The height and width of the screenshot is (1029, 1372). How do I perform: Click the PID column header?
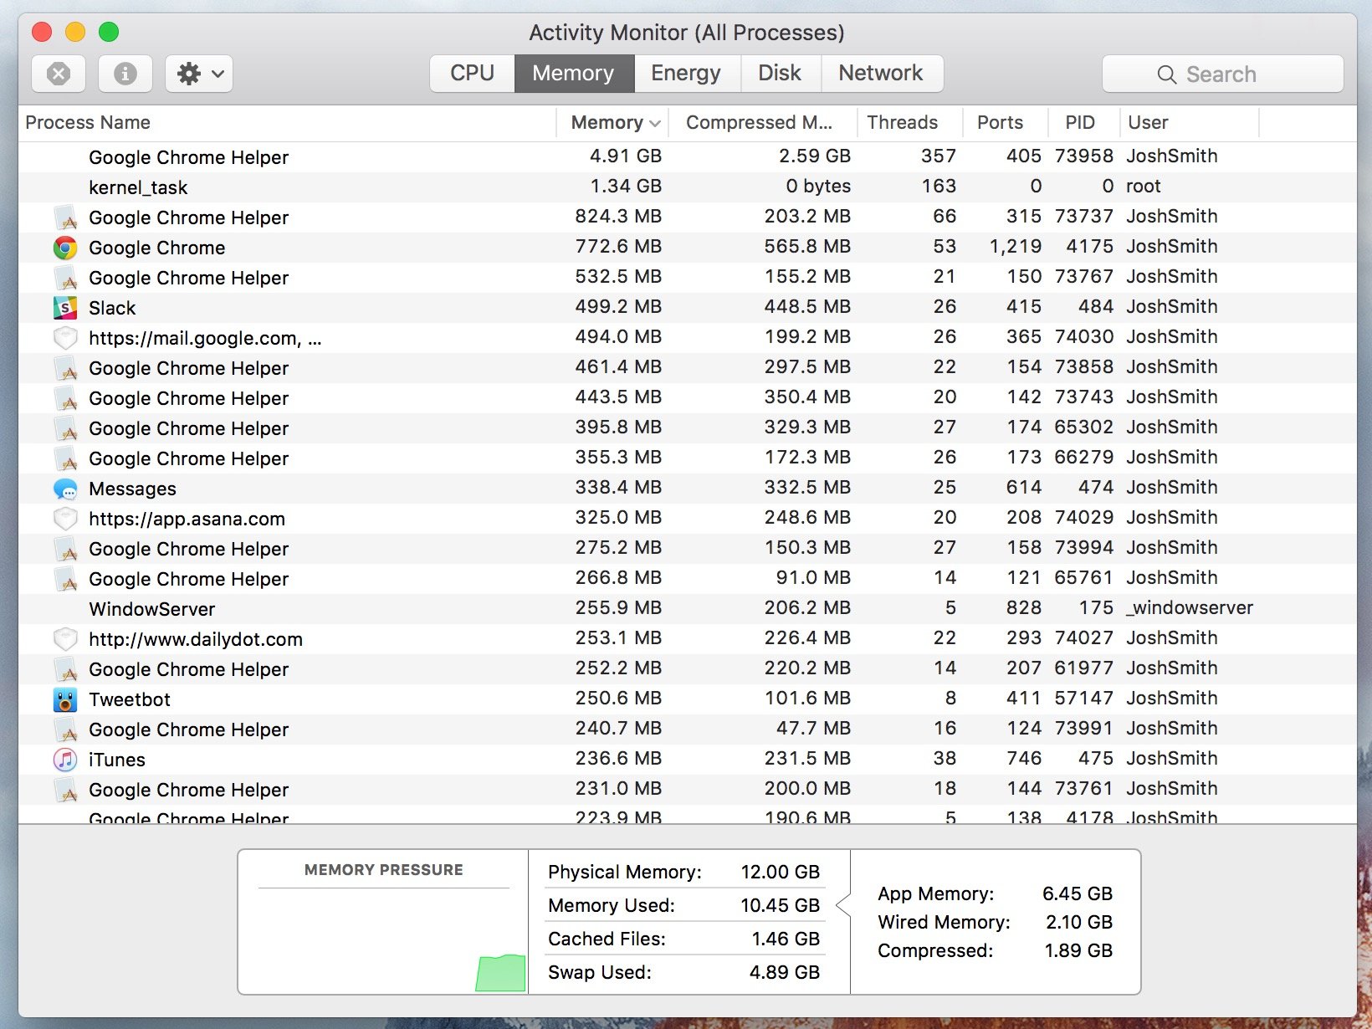coord(1082,122)
